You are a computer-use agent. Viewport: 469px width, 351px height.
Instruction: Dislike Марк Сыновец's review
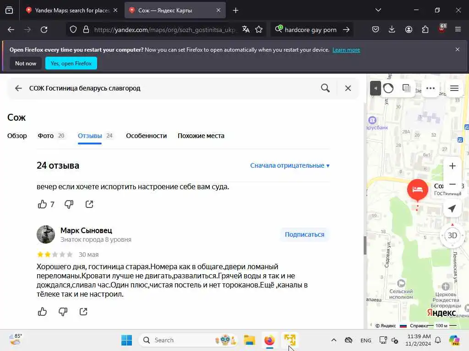(x=63, y=312)
